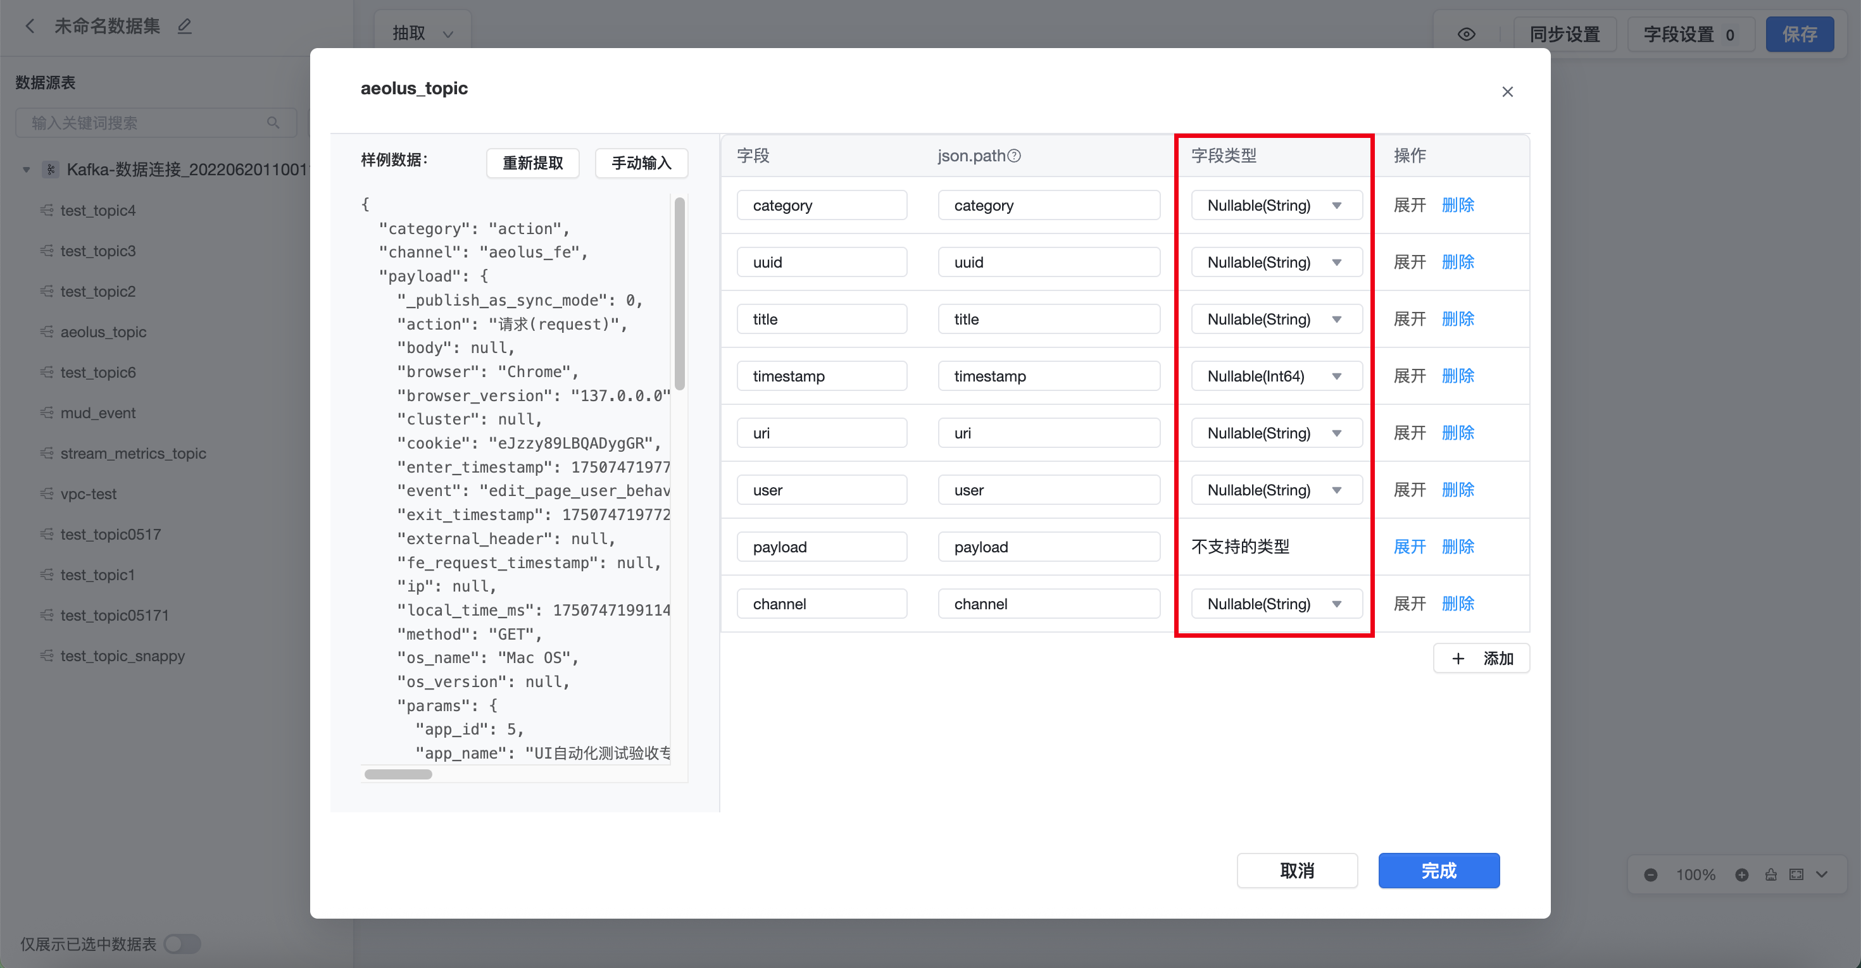Open the type dropdown for timestamp field
1861x968 pixels.
pos(1276,376)
